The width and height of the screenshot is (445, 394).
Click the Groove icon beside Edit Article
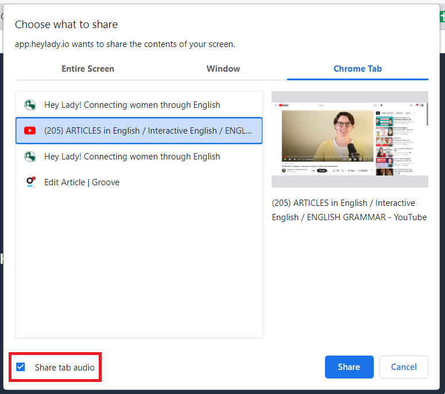[x=30, y=182]
